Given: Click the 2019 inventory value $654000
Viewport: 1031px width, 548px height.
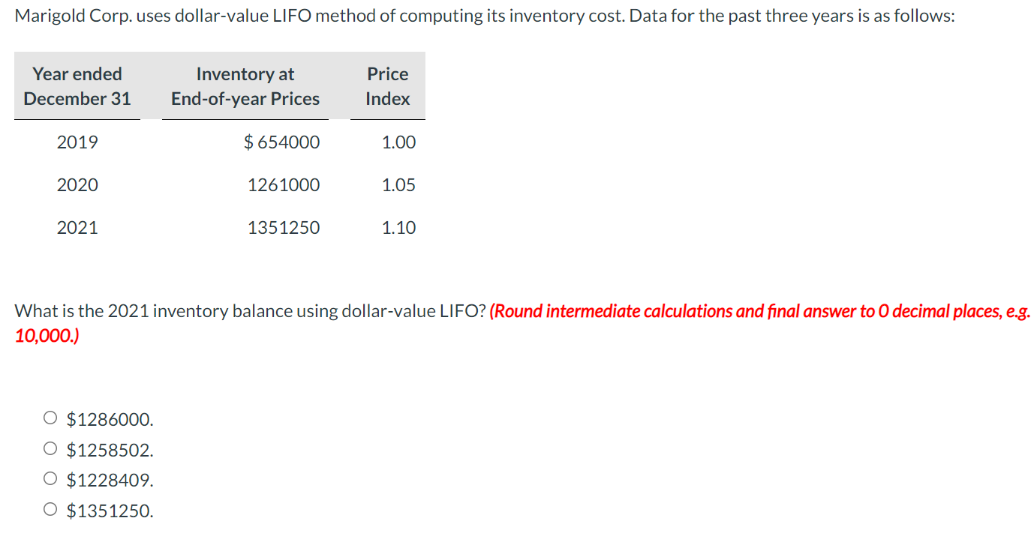Looking at the screenshot, I should pyautogui.click(x=281, y=142).
